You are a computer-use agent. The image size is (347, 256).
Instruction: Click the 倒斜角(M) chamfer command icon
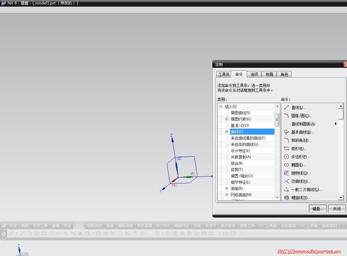(x=286, y=140)
